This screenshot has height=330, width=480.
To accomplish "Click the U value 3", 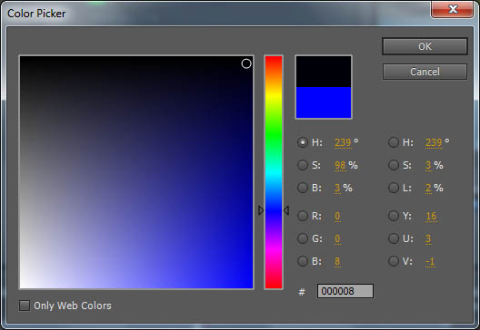I will point(428,238).
